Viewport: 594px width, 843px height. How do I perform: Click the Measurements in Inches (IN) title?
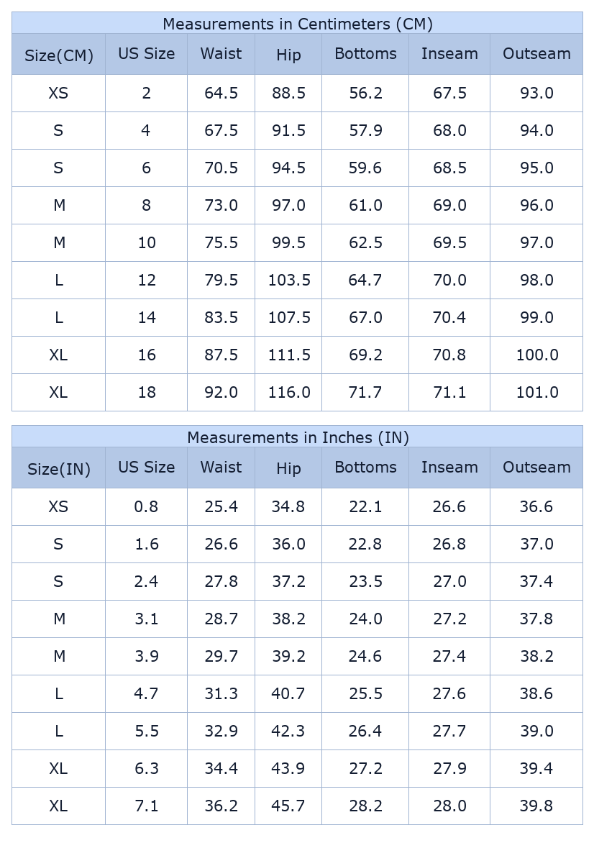(297, 437)
